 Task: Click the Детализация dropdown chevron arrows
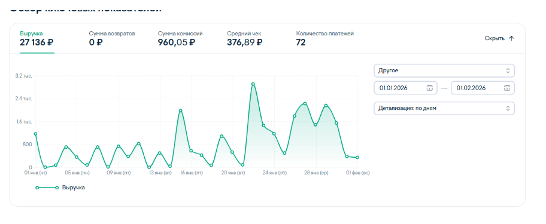508,108
